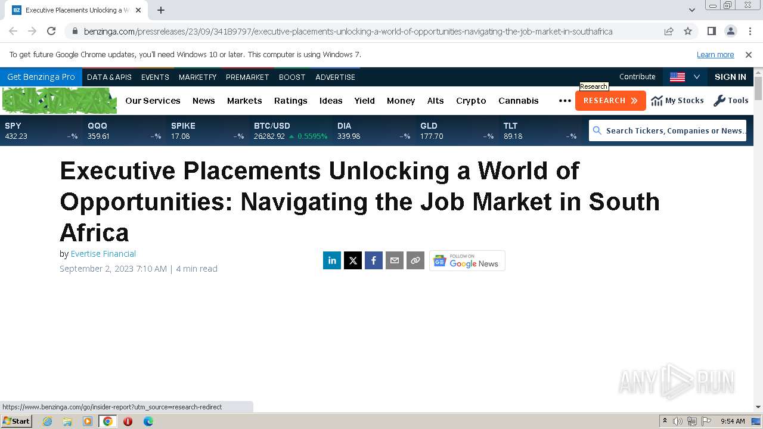763x429 pixels.
Task: Click the TLT ticker quote
Action: pos(540,130)
